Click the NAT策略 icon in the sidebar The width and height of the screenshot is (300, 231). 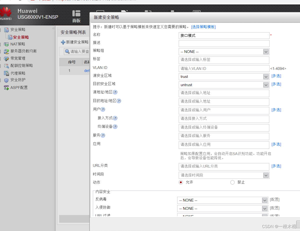click(6, 44)
